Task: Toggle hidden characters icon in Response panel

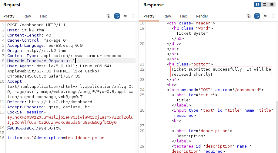Action: coord(249,16)
